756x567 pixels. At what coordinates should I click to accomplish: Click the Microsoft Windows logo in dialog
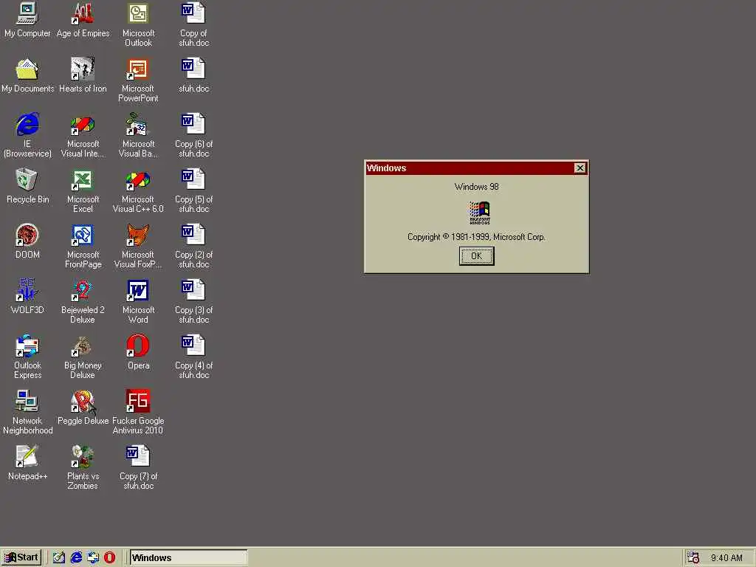point(479,213)
